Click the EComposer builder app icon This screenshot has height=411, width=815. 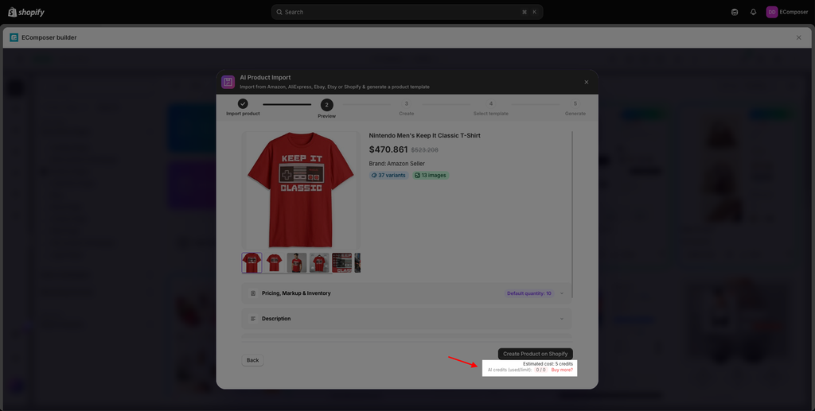click(14, 37)
